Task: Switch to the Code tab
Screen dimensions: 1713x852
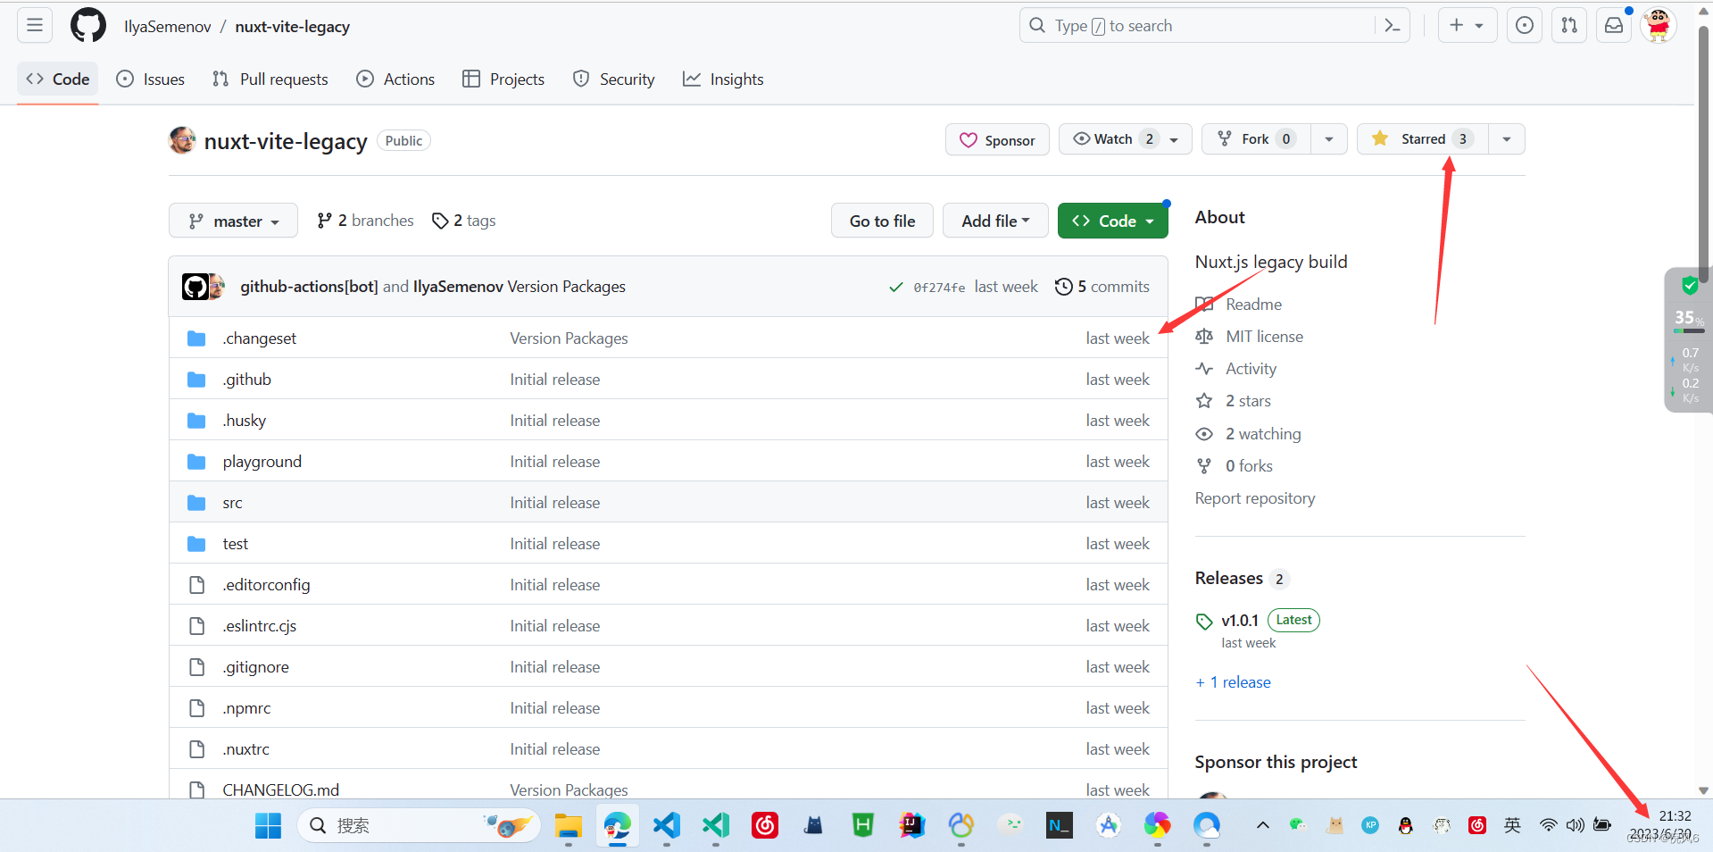Action: point(58,79)
